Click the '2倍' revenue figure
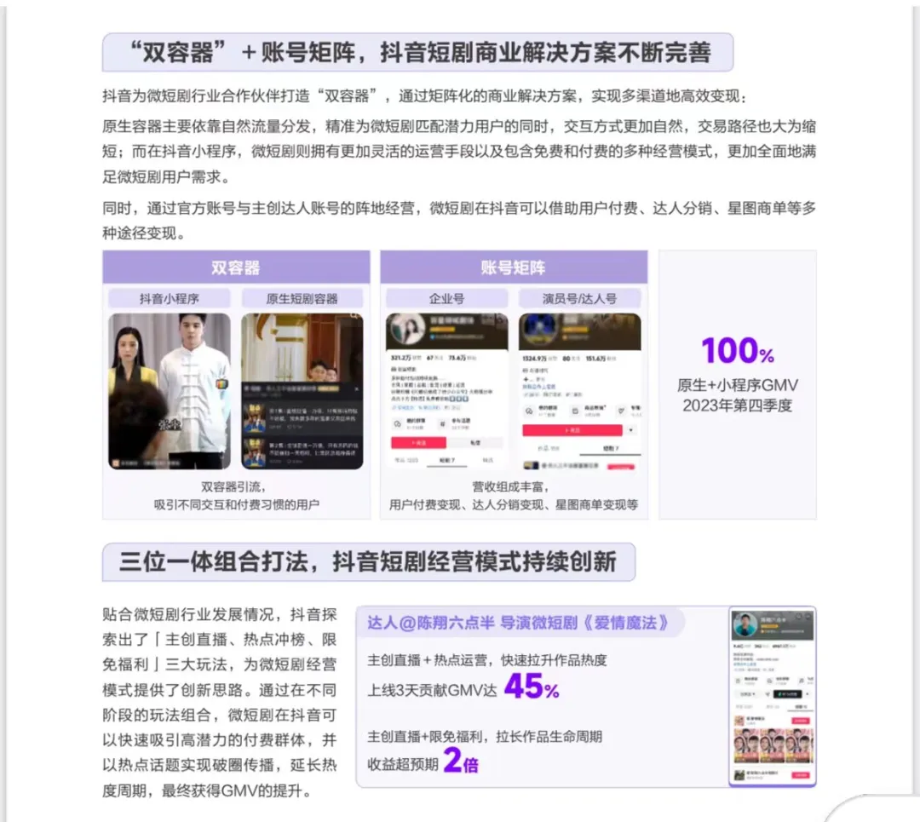Image resolution: width=920 pixels, height=822 pixels. click(x=461, y=761)
